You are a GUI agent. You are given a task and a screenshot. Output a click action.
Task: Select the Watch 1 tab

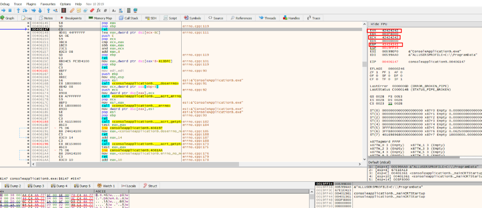click(106, 186)
